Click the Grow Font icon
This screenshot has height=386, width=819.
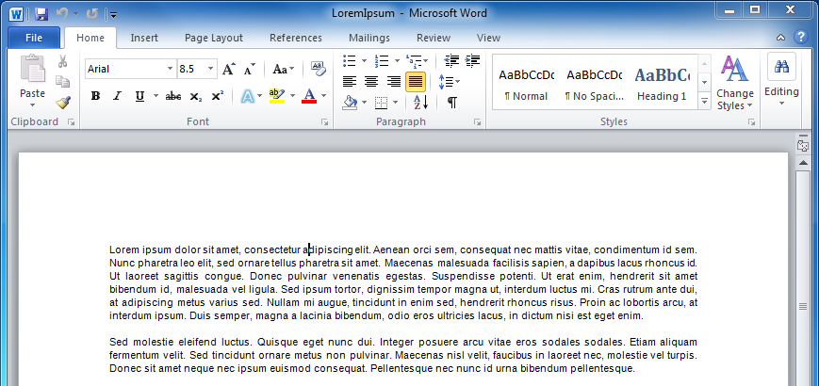228,69
